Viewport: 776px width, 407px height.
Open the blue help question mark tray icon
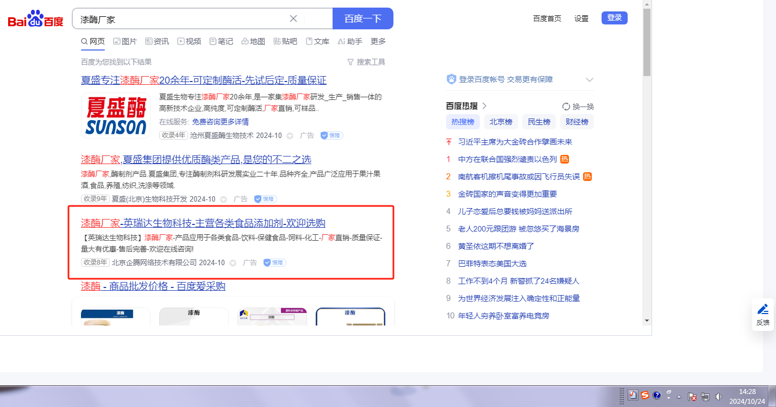tap(656, 396)
